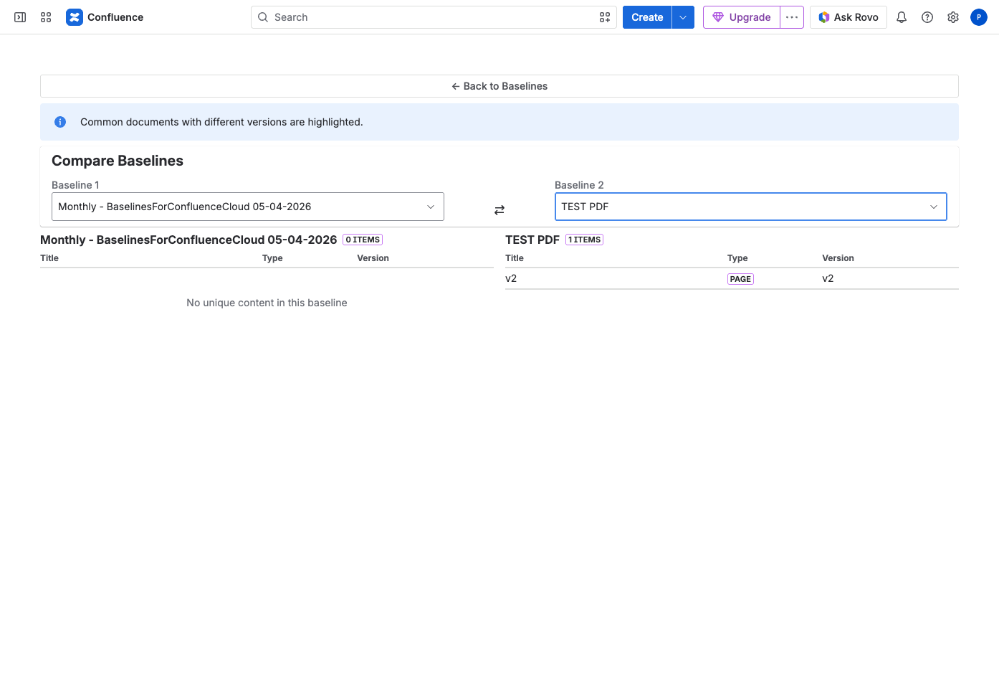Click the 1 ITEMS badge

coord(584,240)
